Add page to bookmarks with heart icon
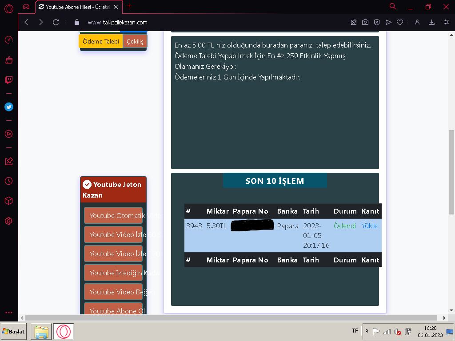Image resolution: width=455 pixels, height=341 pixels. point(399,22)
